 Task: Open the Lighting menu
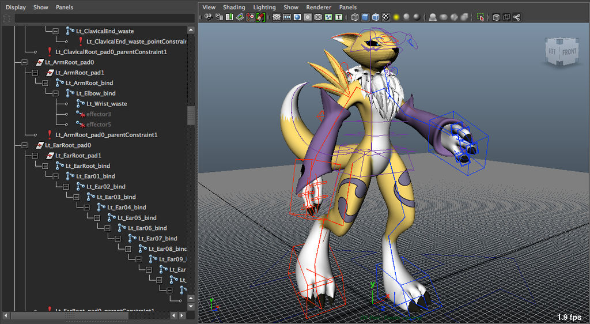coord(264,7)
